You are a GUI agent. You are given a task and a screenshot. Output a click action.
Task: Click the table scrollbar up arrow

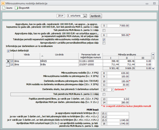click(x=153, y=55)
